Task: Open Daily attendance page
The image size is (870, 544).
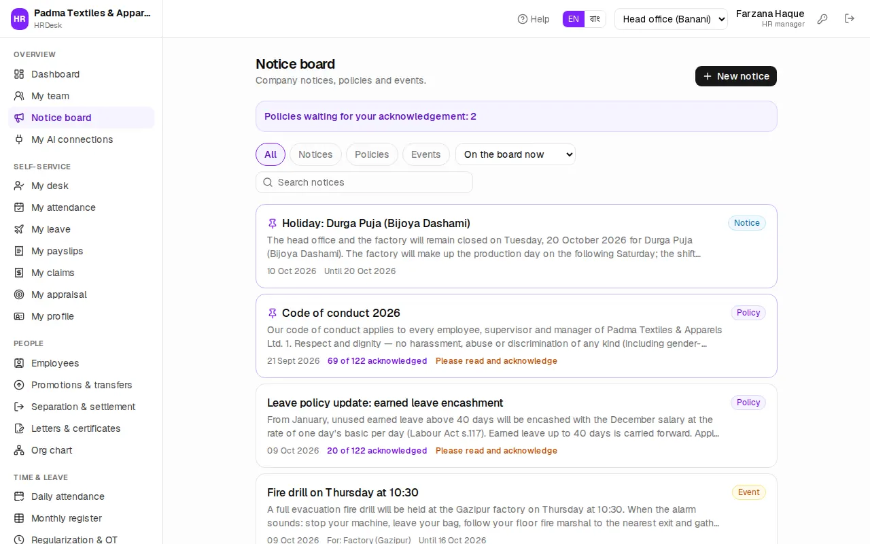Action: tap(82, 496)
